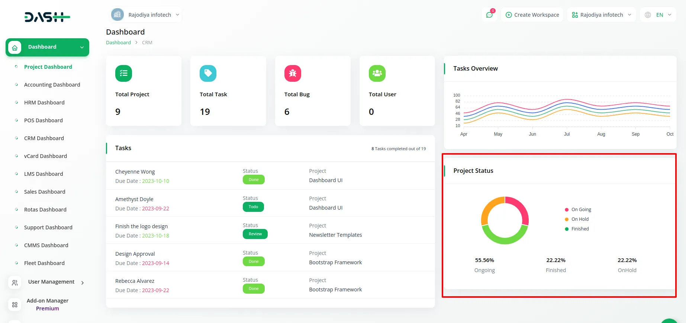Click the Create Workspace button
The width and height of the screenshot is (686, 323).
coord(532,15)
